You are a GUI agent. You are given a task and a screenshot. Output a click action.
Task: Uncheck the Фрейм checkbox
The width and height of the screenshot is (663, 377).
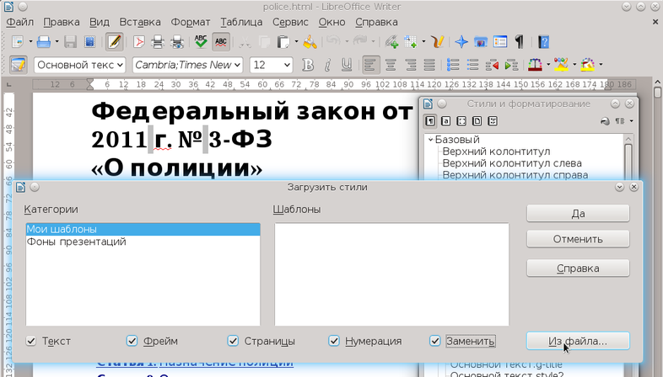[x=132, y=341]
